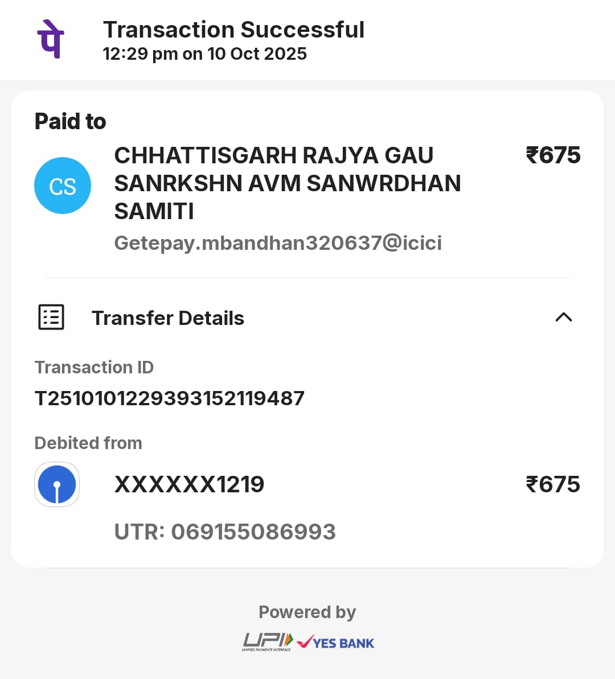The image size is (615, 679).
Task: Tap the ₹675 debited amount beside account
Action: 553,484
